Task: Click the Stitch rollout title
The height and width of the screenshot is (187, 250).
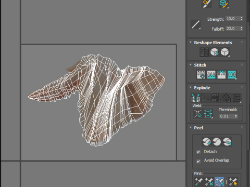Action: pos(200,65)
